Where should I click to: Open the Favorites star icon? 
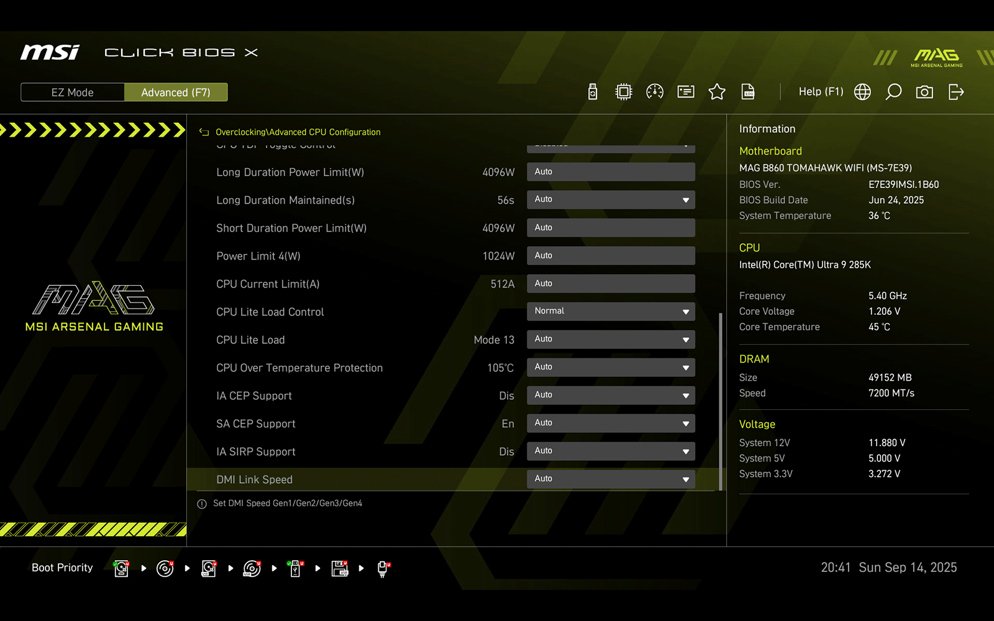point(717,92)
